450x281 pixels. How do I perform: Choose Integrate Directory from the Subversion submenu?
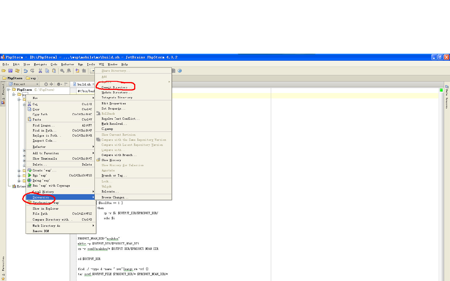tap(133, 98)
